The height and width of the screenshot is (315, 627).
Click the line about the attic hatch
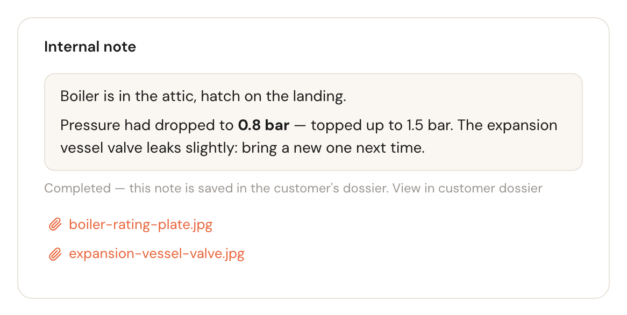click(x=203, y=96)
